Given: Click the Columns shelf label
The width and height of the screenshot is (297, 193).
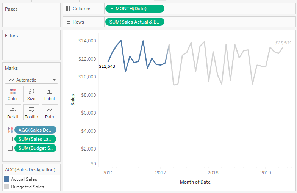Looking at the screenshot, I should tap(79, 9).
